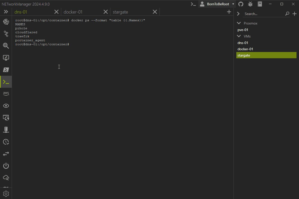This screenshot has width=299, height=199.
Task: Click the pihole line in terminal
Action: (x=21, y=28)
